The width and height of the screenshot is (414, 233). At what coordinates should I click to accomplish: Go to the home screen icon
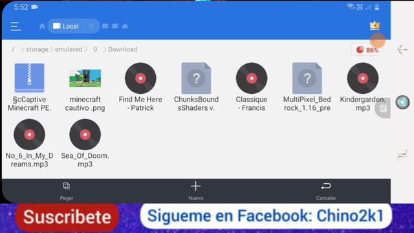point(42,26)
